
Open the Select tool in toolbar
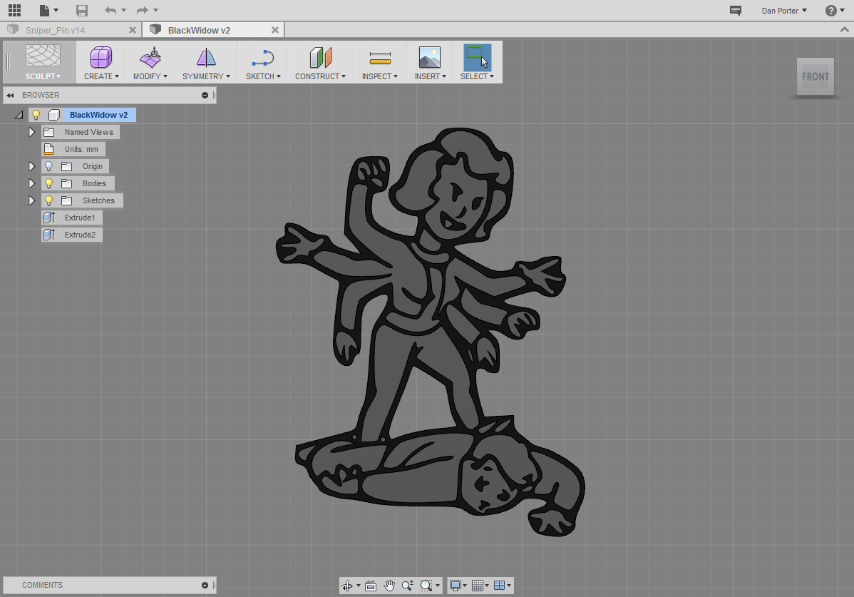tap(477, 57)
